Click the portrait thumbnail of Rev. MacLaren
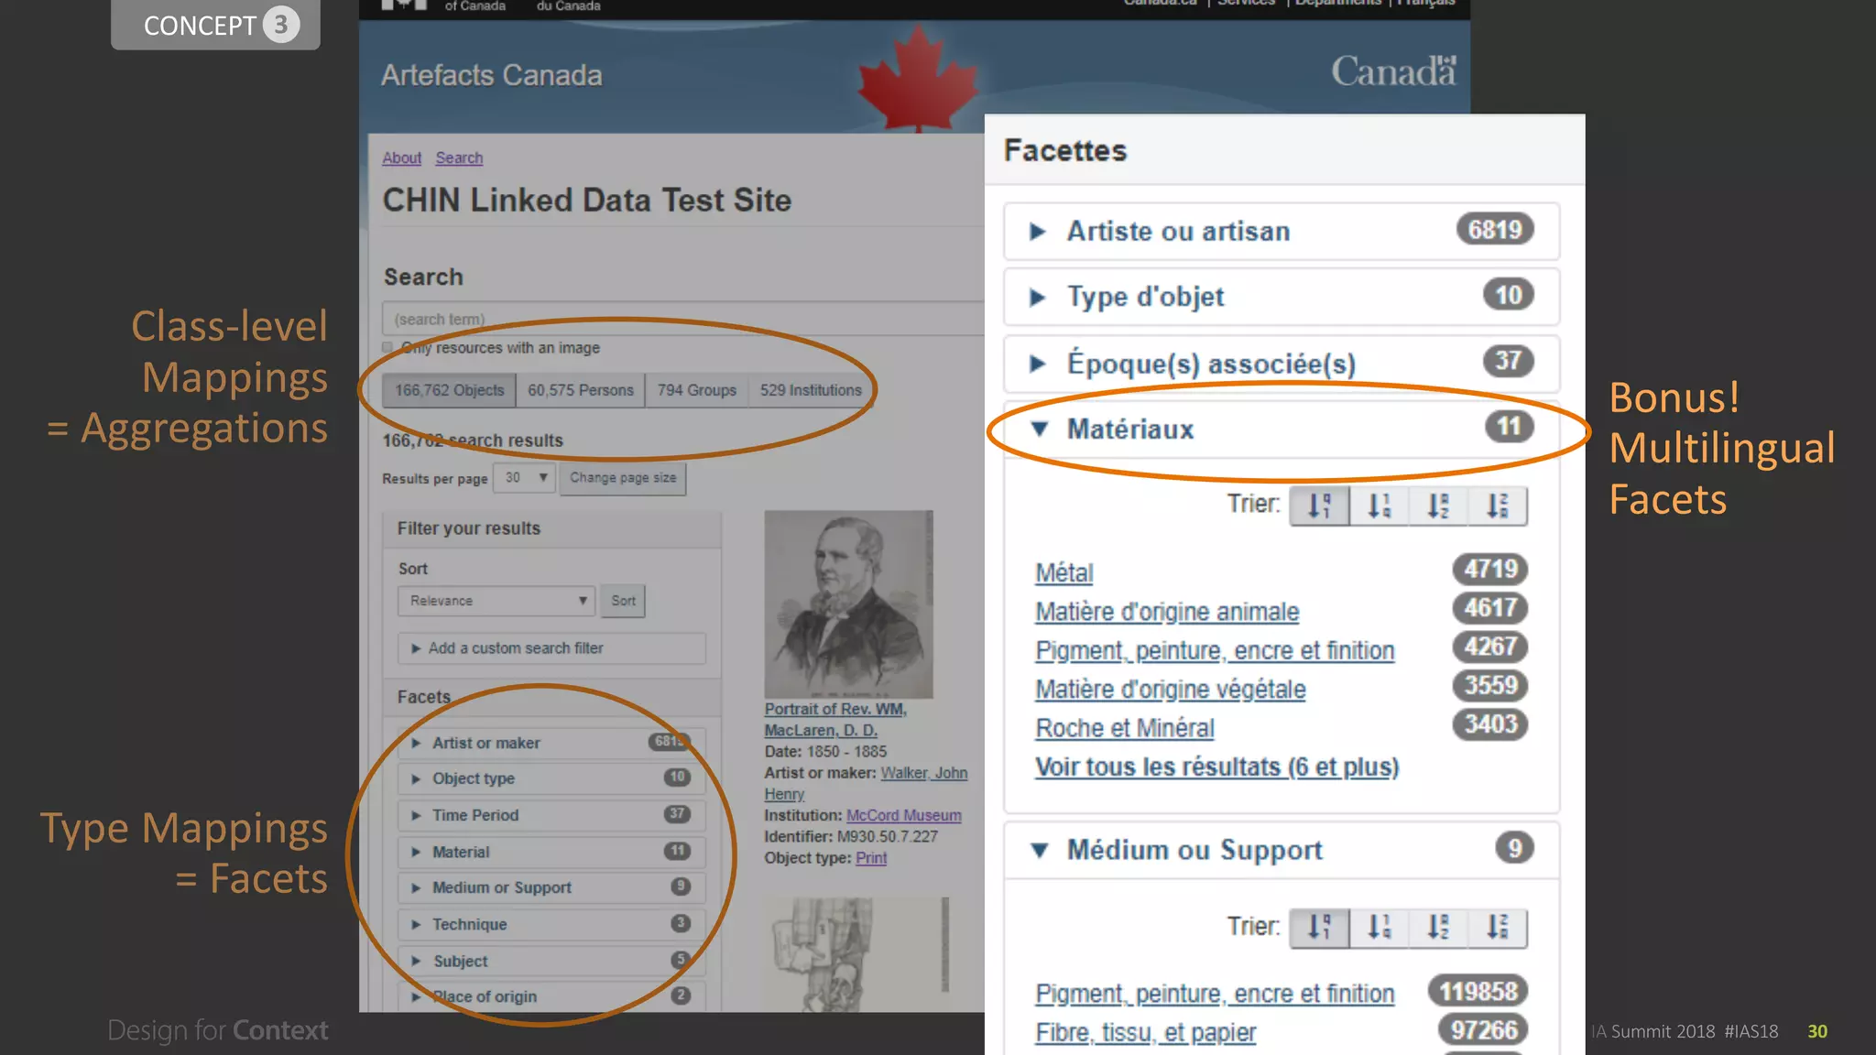Image resolution: width=1876 pixels, height=1055 pixels. pyautogui.click(x=848, y=604)
